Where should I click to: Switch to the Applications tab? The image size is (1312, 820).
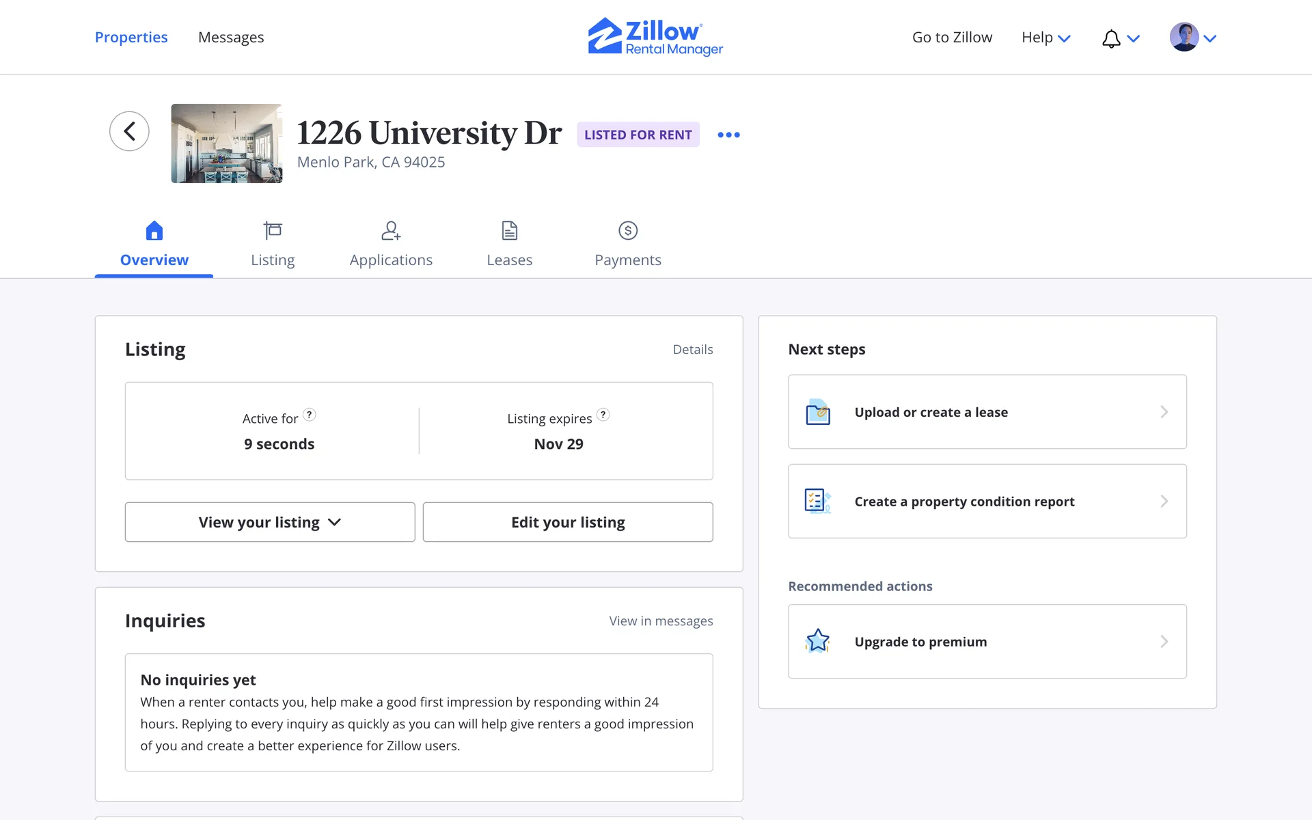tap(391, 245)
